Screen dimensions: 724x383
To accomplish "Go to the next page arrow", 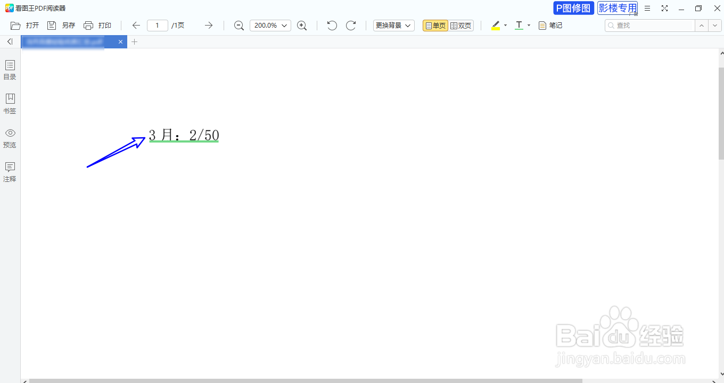I will (209, 26).
